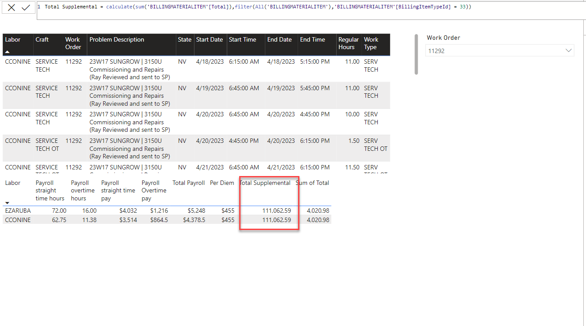Select the $3,514 straight time pay cell
Viewport: 586px width, 326px height.
click(x=128, y=220)
